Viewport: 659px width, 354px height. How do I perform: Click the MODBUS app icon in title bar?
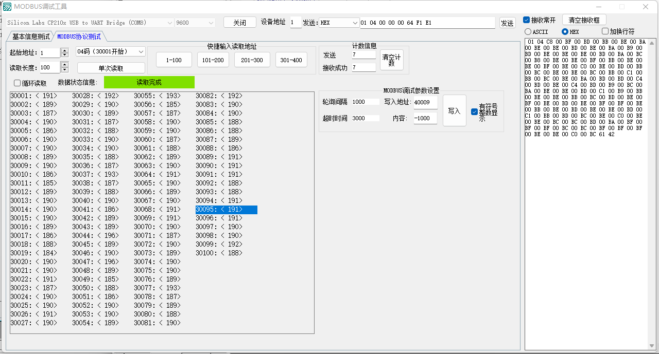(x=7, y=7)
